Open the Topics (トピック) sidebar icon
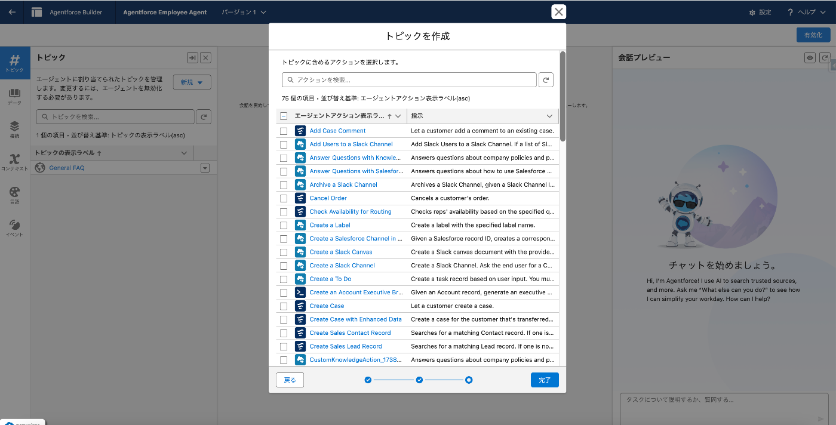 click(14, 63)
